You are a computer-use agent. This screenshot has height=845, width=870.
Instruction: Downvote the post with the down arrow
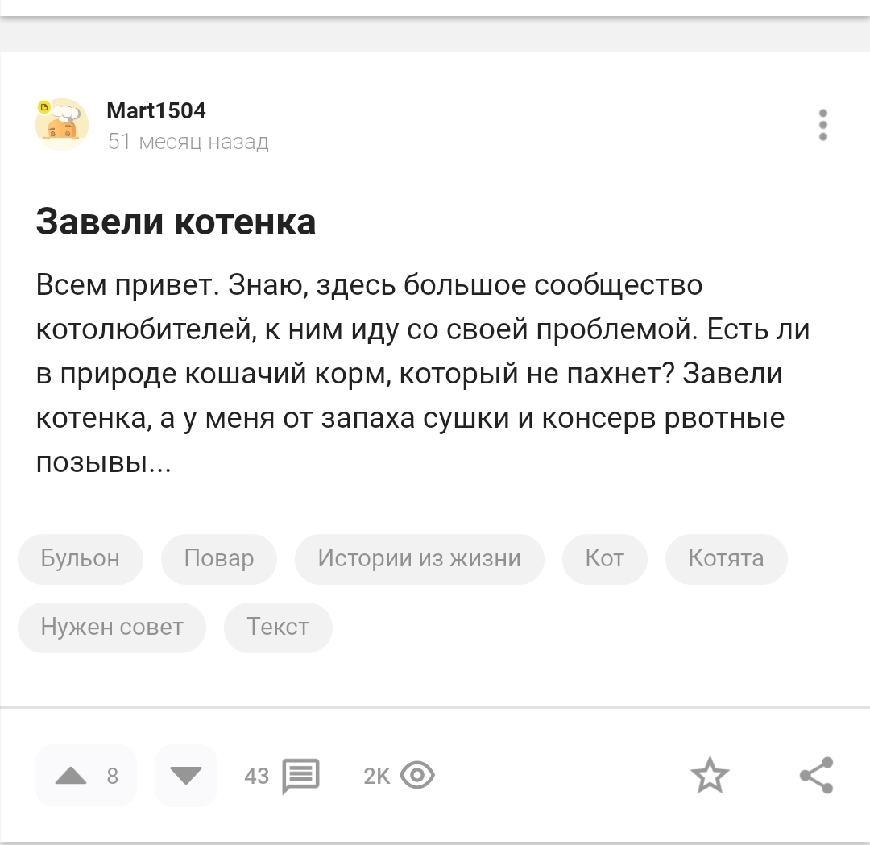pos(186,776)
